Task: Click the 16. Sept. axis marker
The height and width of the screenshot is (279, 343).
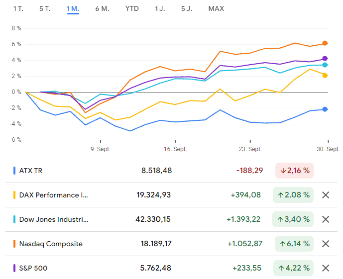Action: click(175, 149)
